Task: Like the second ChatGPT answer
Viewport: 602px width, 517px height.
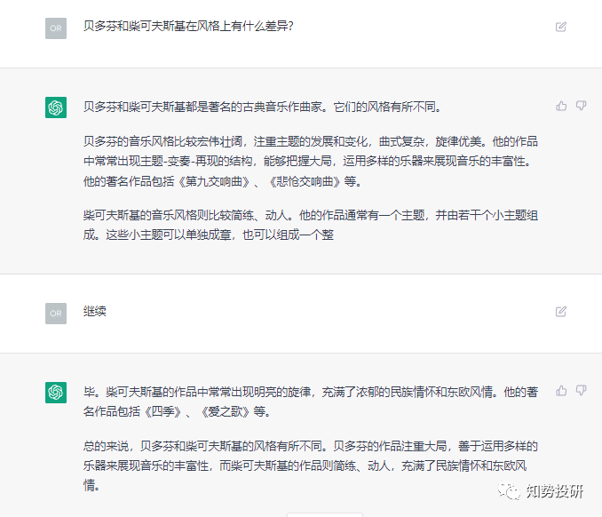Action: pyautogui.click(x=561, y=390)
